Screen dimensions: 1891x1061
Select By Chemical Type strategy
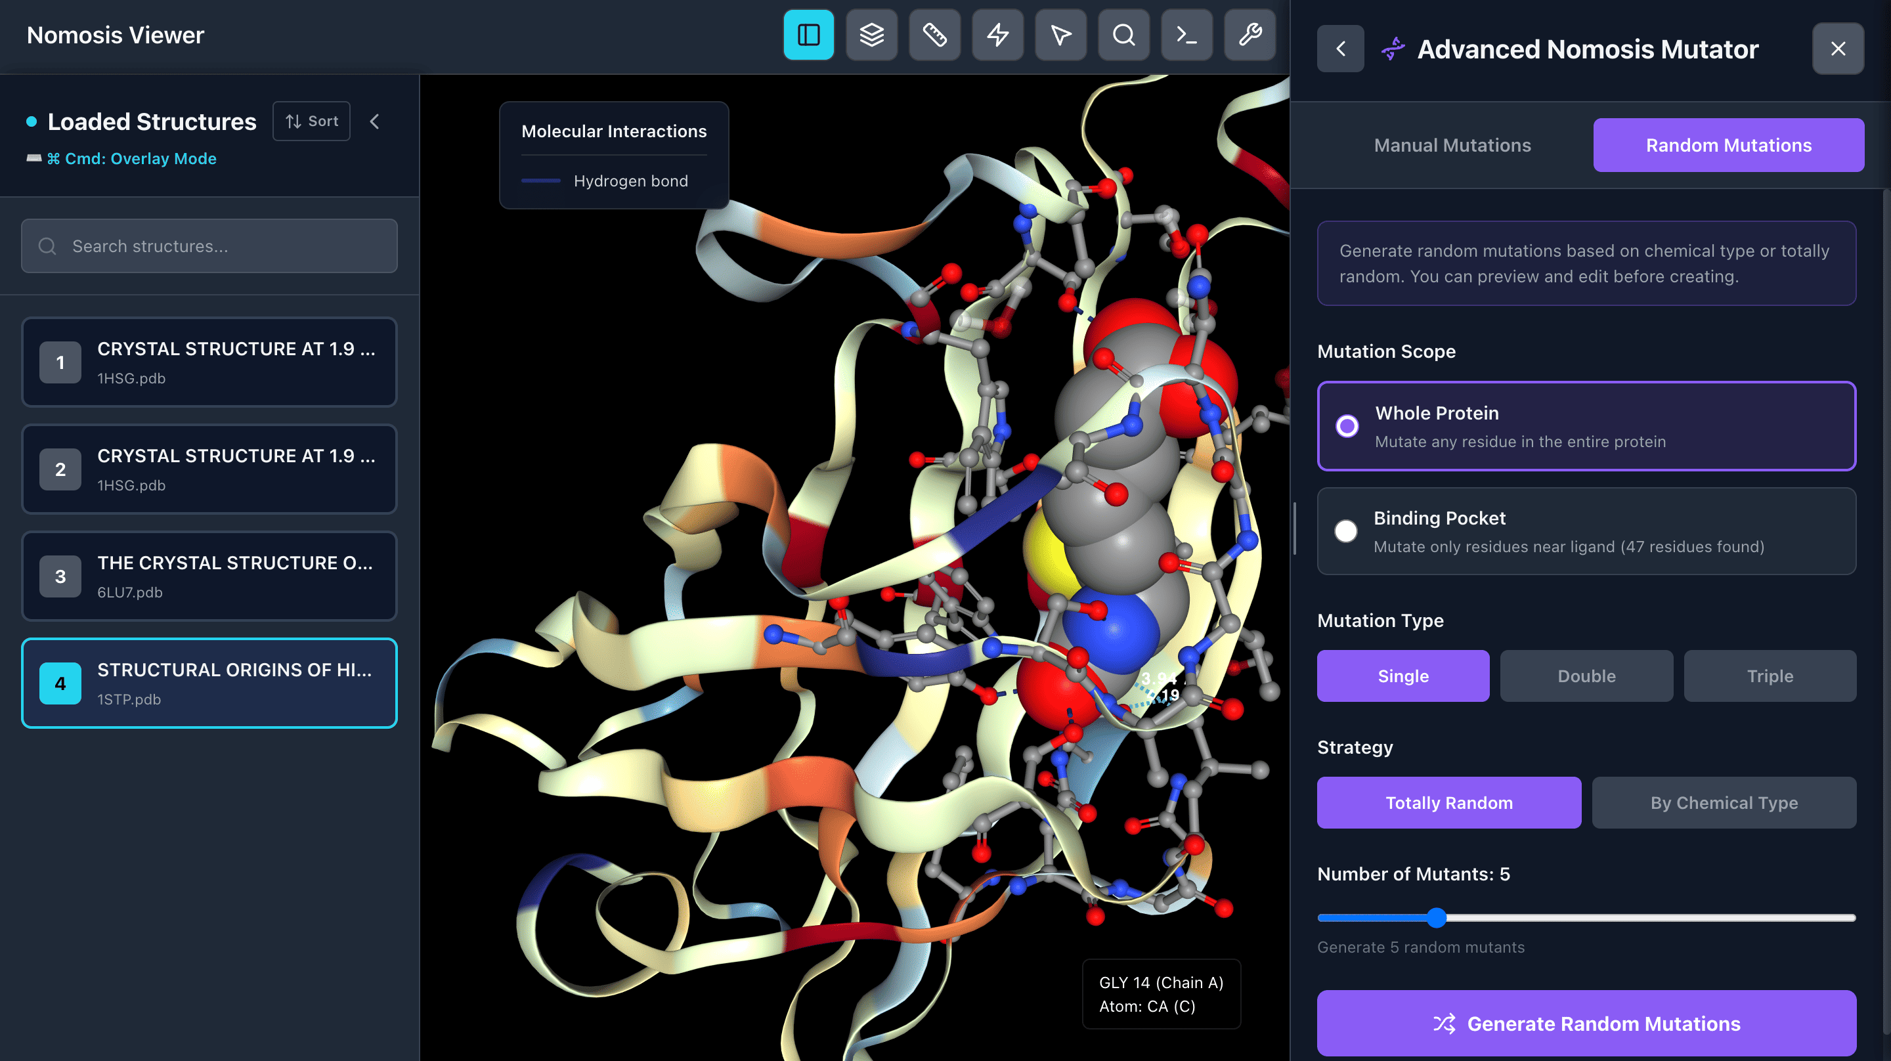tap(1723, 802)
